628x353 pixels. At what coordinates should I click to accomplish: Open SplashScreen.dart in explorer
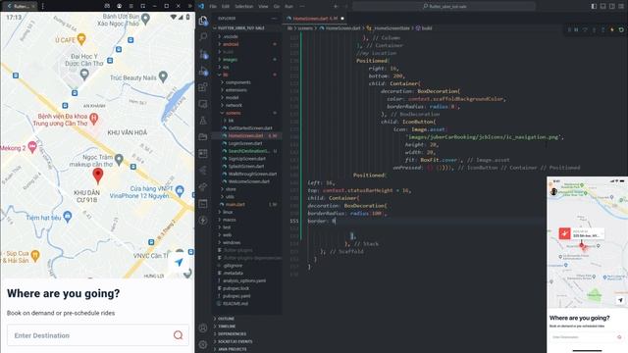tap(246, 166)
